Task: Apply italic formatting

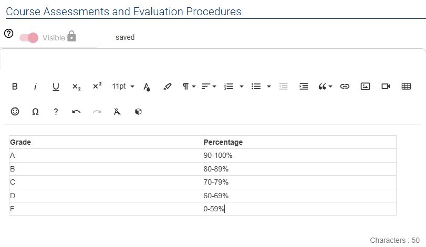Action: tap(35, 87)
